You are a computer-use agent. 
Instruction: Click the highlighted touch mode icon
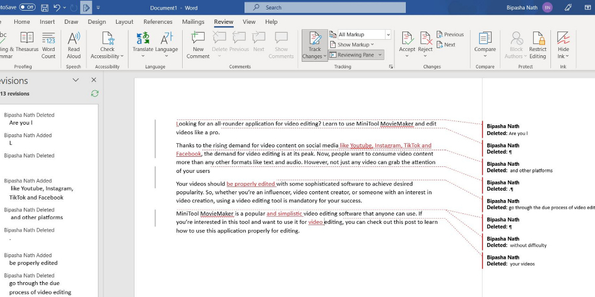(x=86, y=8)
